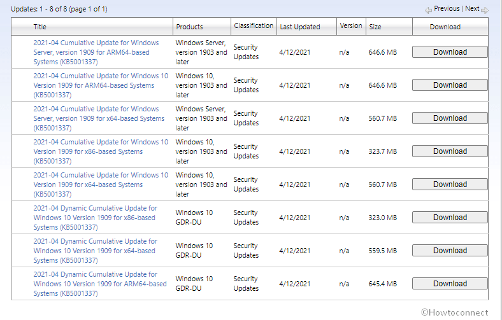Screen dimensions: 502x320
Task: Sort by Classification column header
Action: pyautogui.click(x=254, y=26)
